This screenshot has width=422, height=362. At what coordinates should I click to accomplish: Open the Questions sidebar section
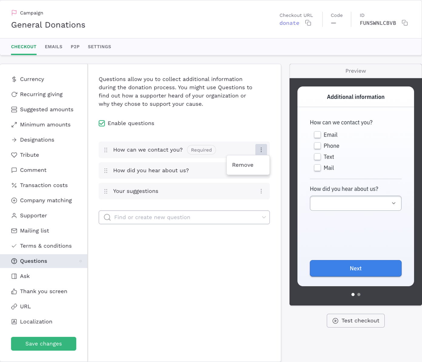click(44, 261)
